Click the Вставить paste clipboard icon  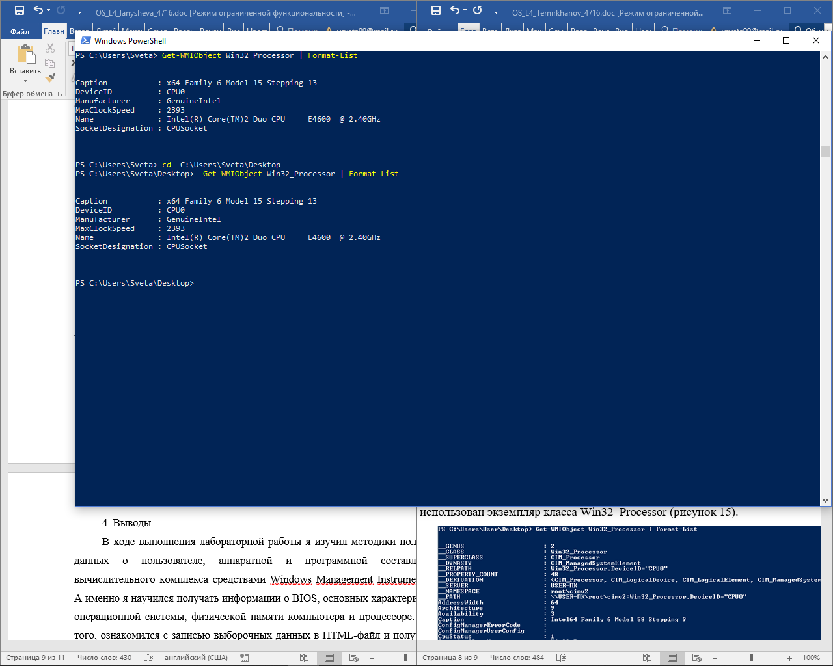pos(25,55)
